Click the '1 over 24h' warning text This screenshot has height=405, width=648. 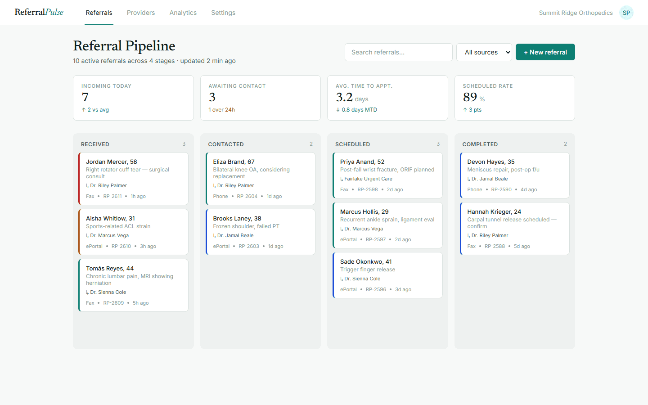[222, 110]
